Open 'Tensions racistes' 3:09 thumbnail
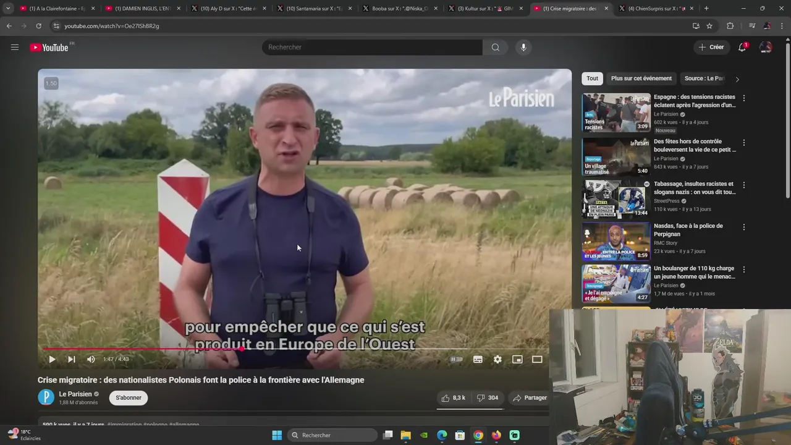Screen dimensions: 791x445 [x=616, y=112]
